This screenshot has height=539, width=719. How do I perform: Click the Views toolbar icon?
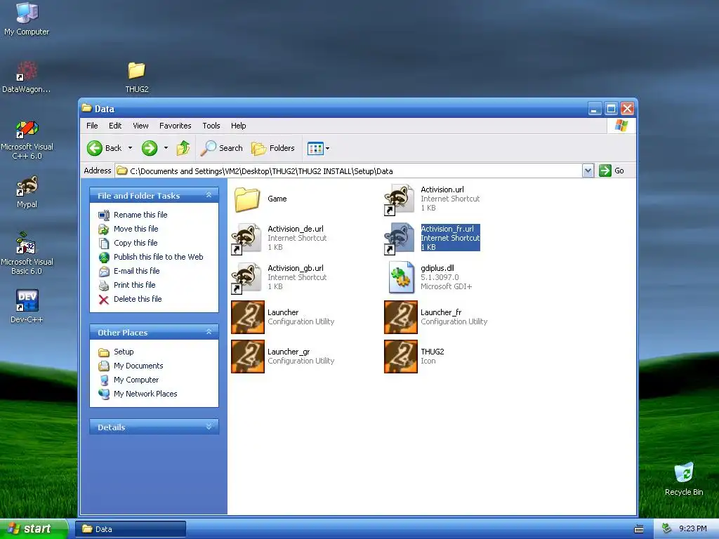tap(315, 148)
